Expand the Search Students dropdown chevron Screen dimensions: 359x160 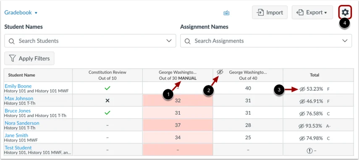pyautogui.click(x=169, y=41)
